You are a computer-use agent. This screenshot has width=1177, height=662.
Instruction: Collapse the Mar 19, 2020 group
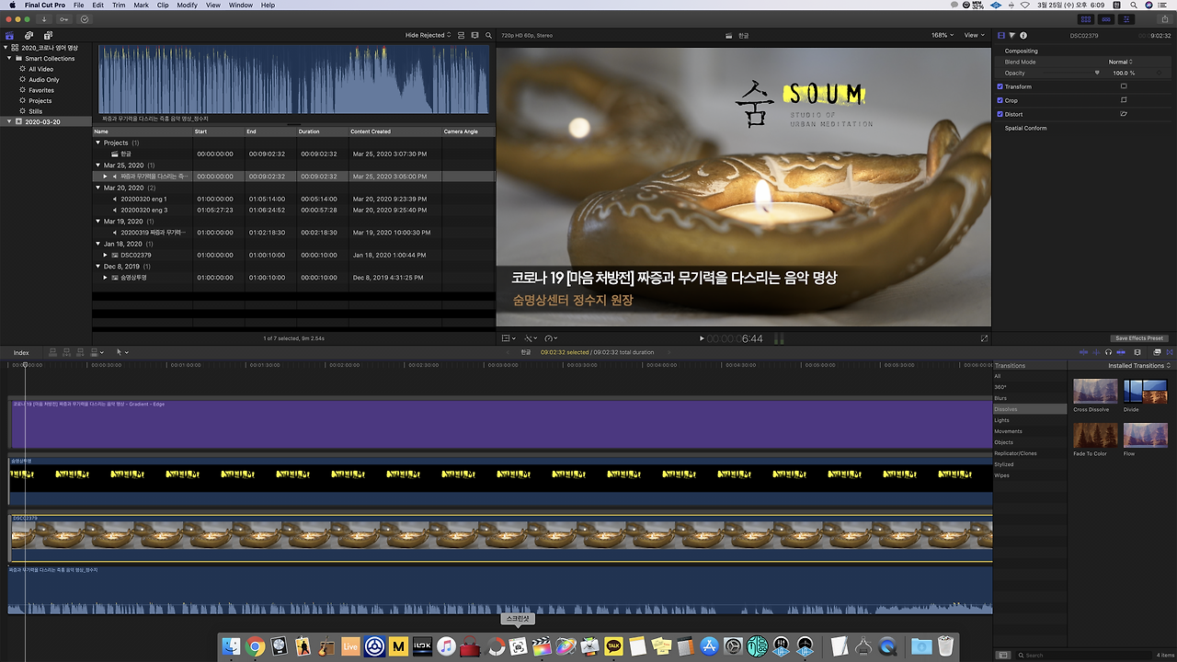[98, 222]
